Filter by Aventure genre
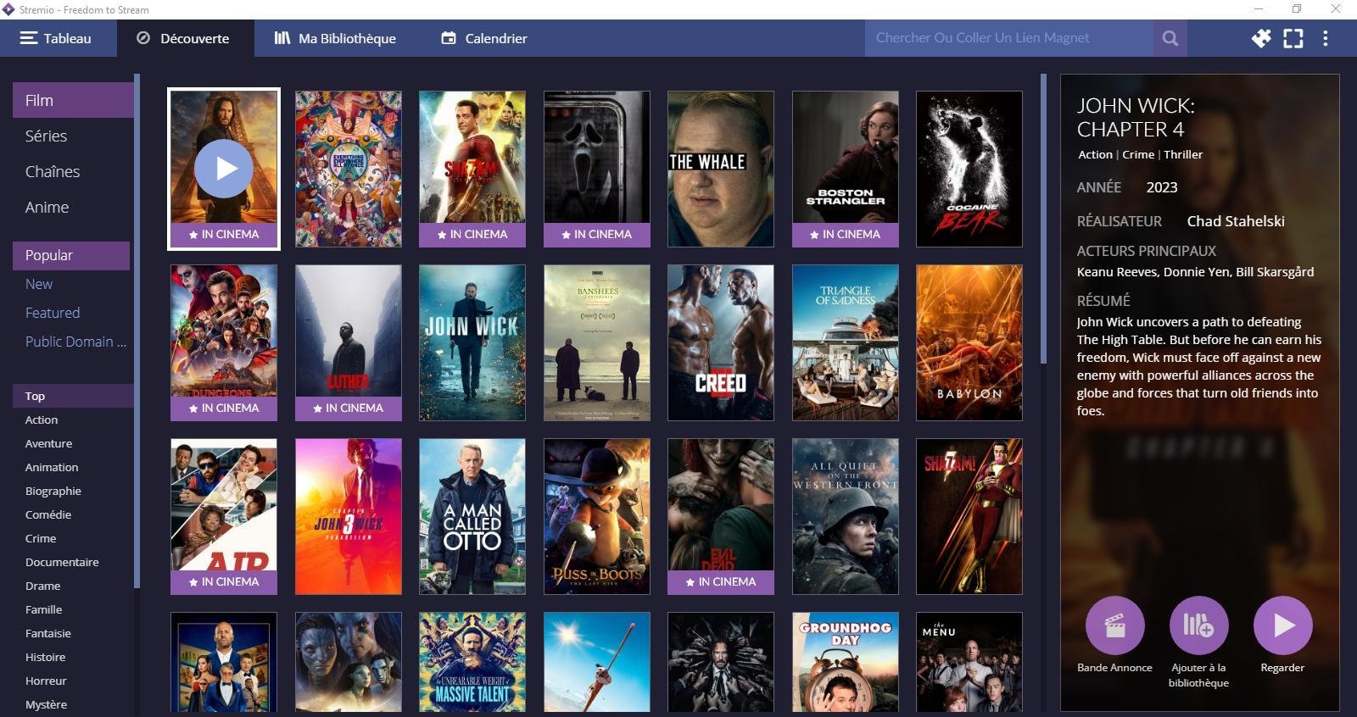 tap(73, 443)
